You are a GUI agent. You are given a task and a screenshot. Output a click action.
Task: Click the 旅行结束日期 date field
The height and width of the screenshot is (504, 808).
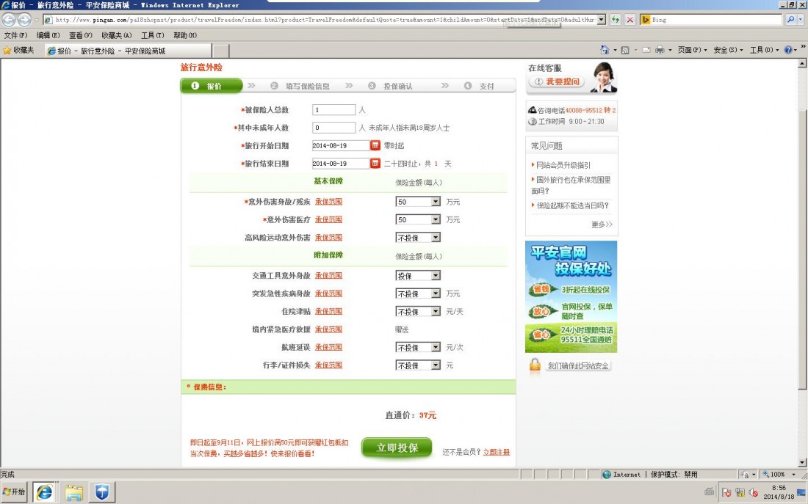tap(341, 164)
